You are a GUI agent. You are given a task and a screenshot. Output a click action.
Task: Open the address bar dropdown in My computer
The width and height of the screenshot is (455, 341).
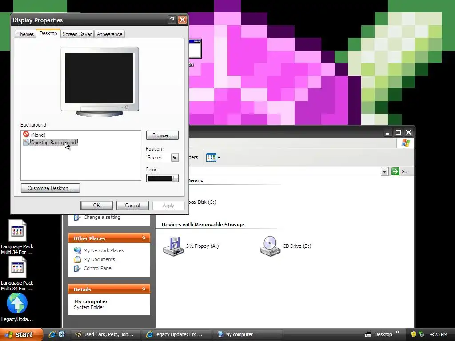click(x=384, y=171)
